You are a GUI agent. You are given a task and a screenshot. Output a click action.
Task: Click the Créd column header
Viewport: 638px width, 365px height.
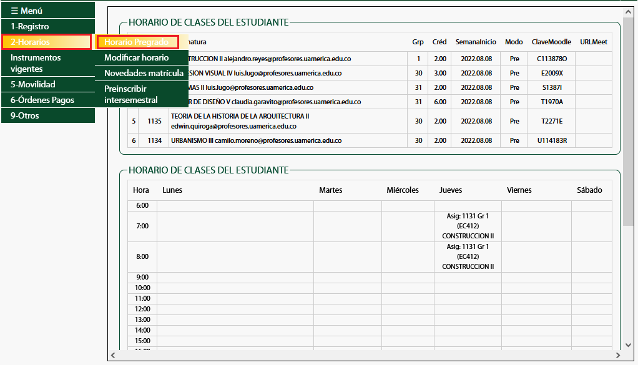[x=439, y=42]
